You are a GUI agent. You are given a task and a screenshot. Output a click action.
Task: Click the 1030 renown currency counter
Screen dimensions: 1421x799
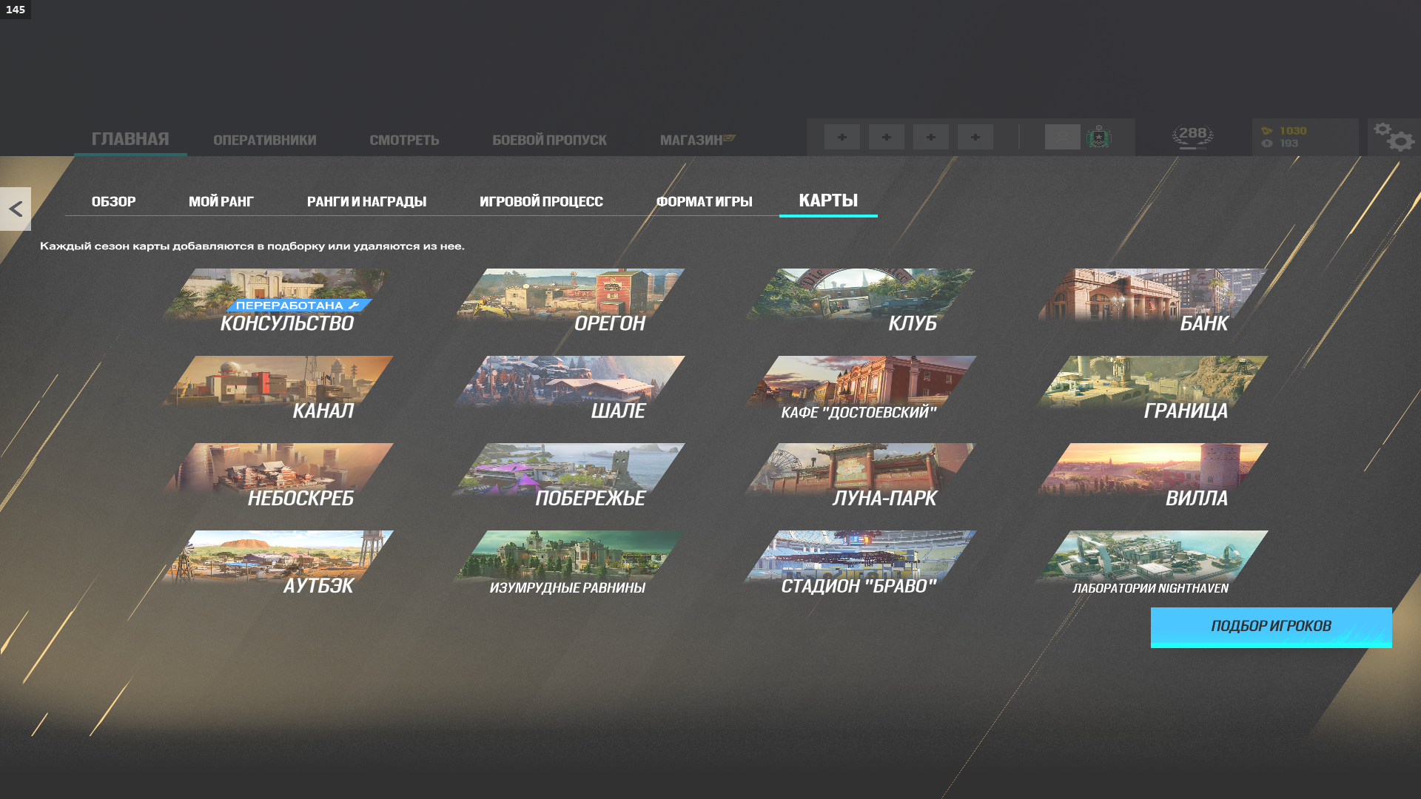[1285, 130]
